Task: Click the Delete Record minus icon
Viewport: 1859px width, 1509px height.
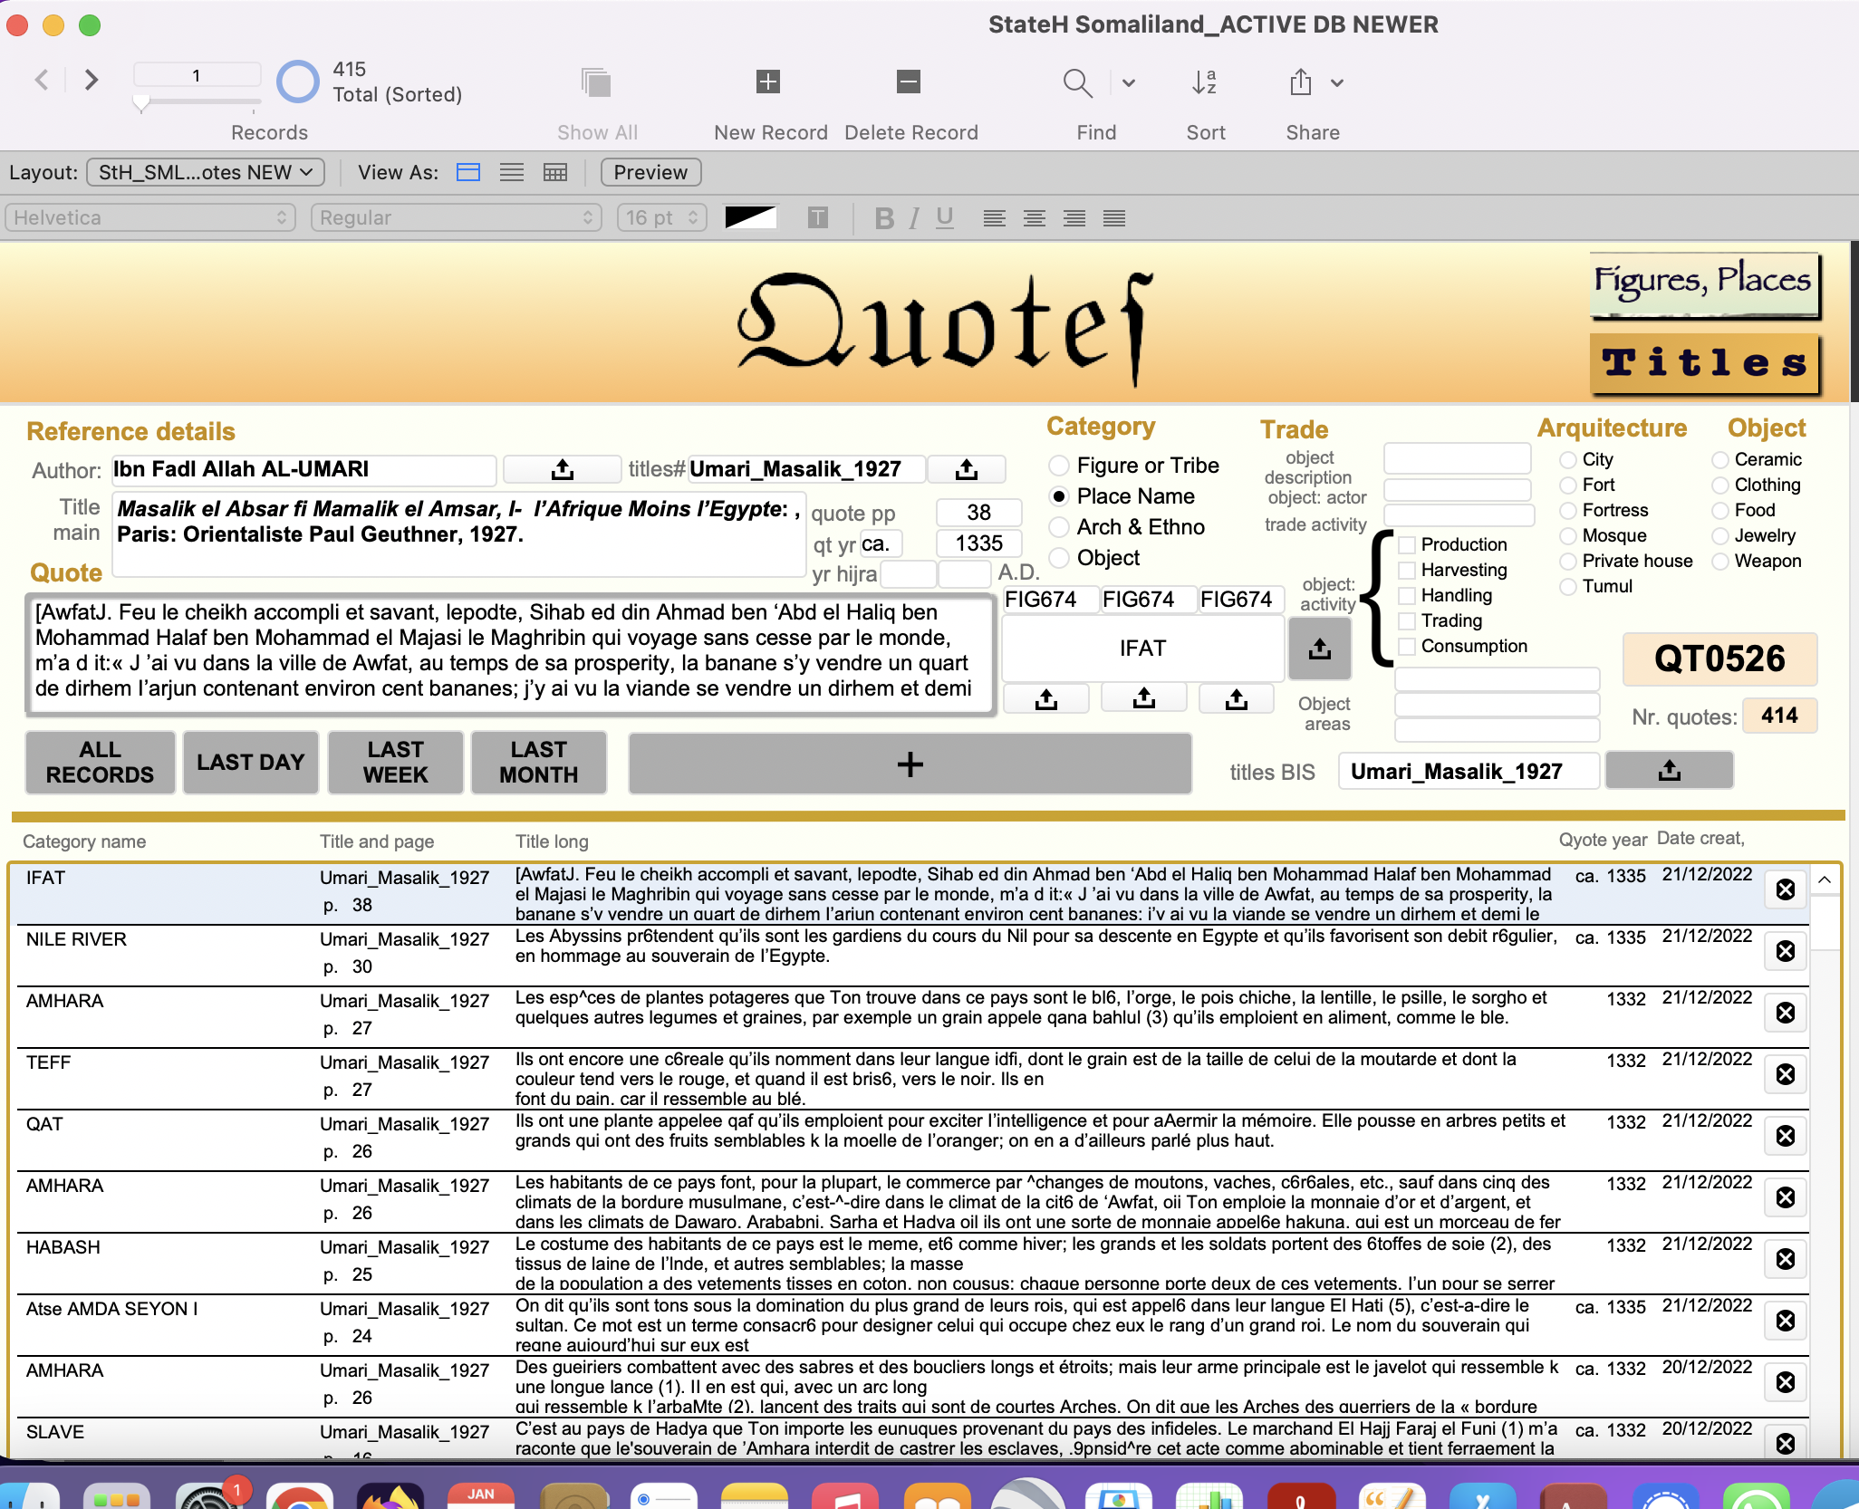Action: pos(908,82)
